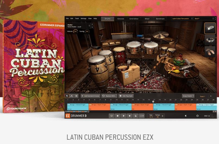Switch to the Grid Editor tab
The width and height of the screenshot is (219, 144).
click(134, 19)
